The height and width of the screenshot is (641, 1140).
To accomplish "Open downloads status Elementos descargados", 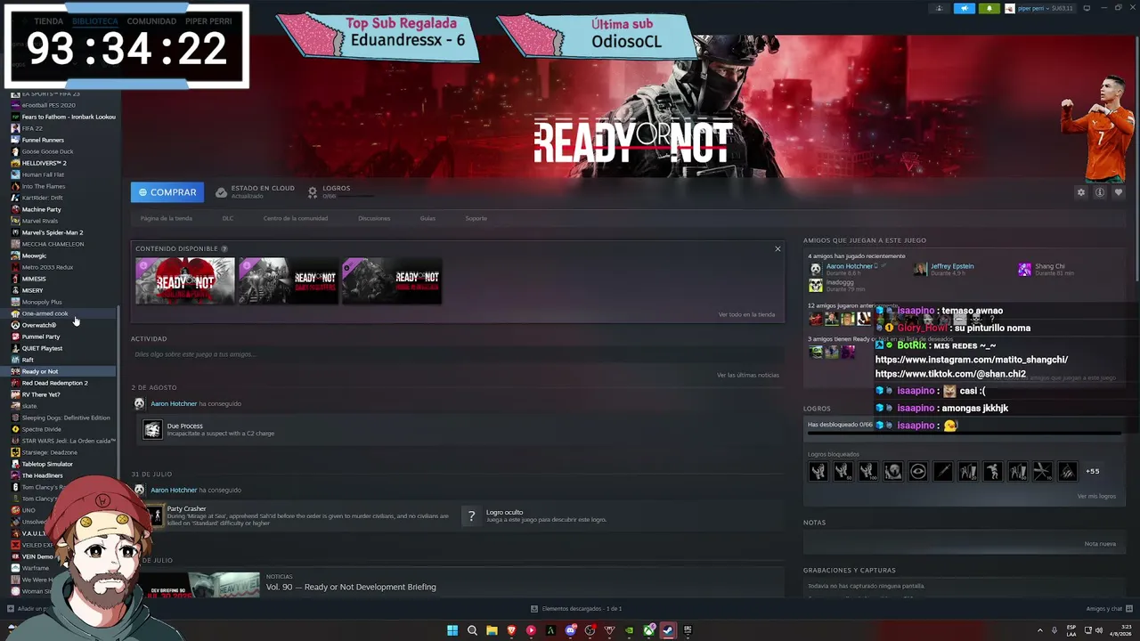I will [x=576, y=609].
